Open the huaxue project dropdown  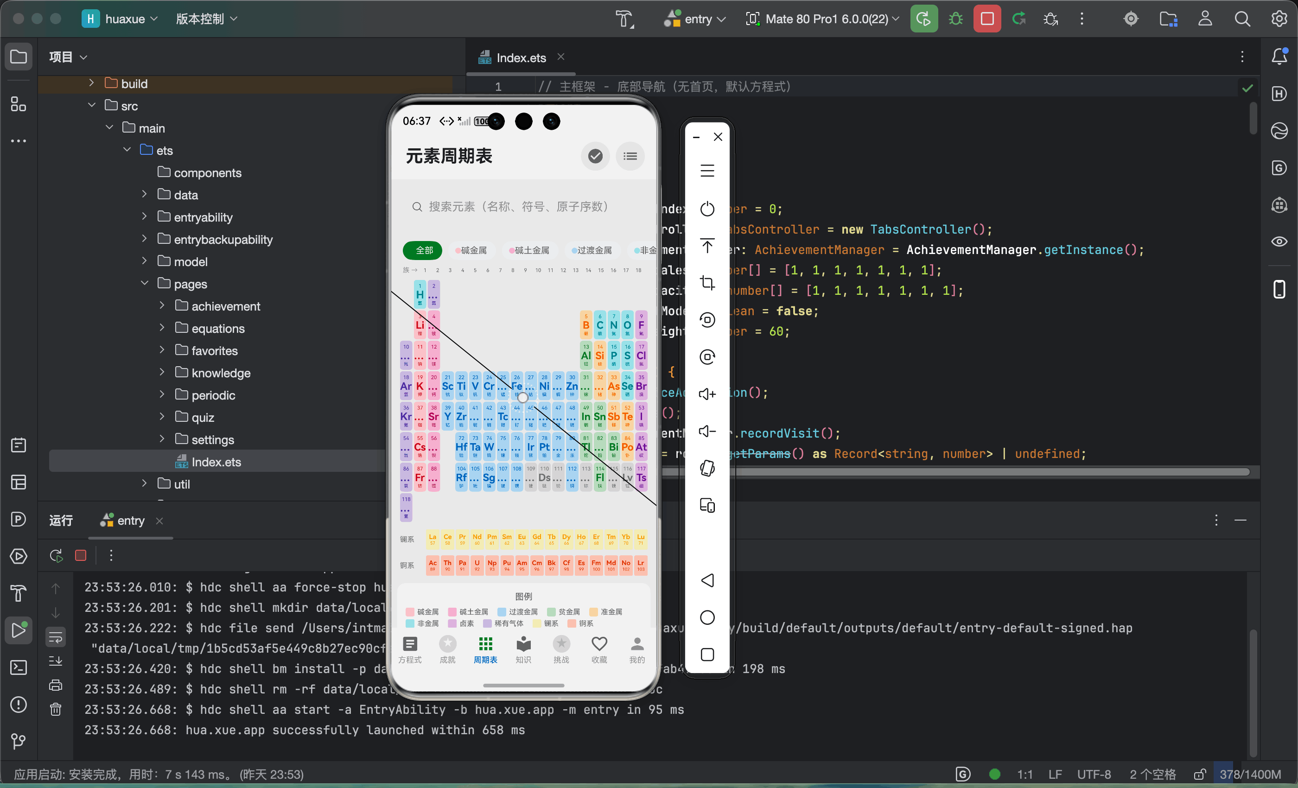point(120,19)
